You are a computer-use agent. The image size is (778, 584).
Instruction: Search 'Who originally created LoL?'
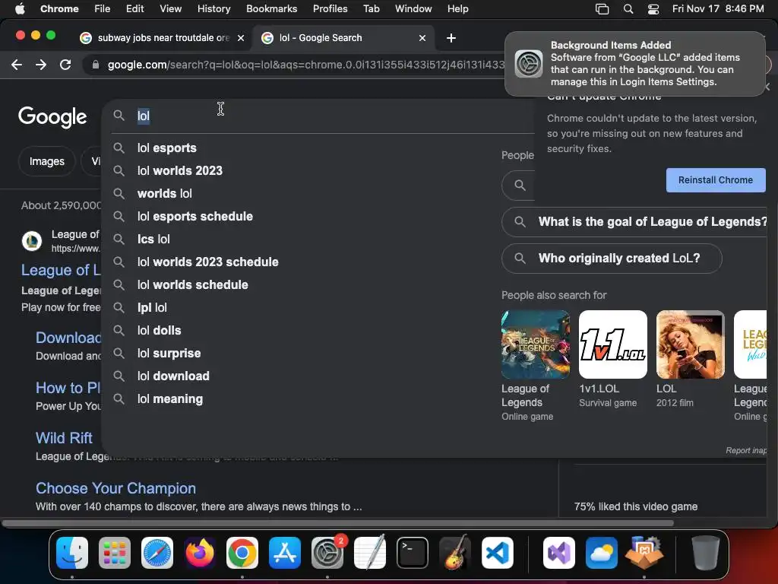[612, 259]
